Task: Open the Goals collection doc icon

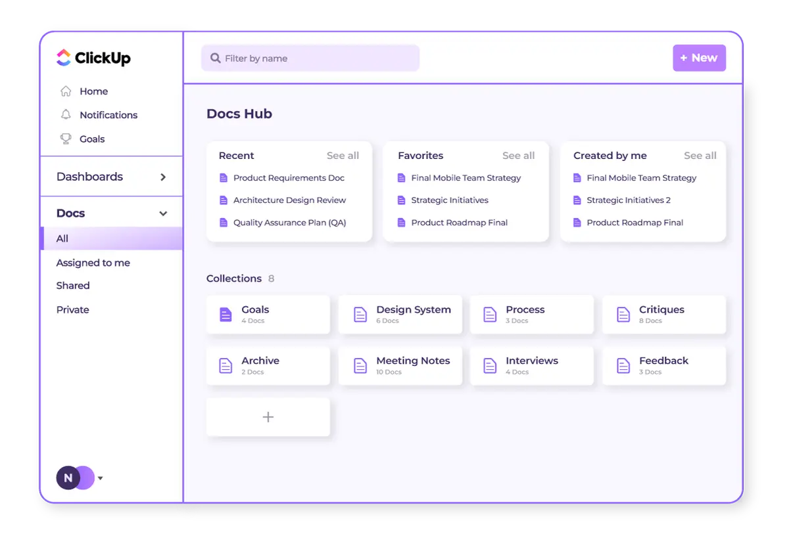Action: [226, 315]
